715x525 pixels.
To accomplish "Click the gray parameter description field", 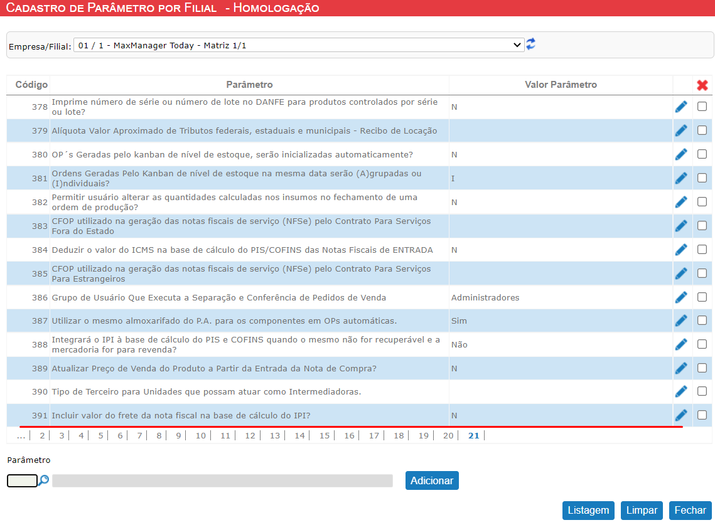I will point(222,481).
